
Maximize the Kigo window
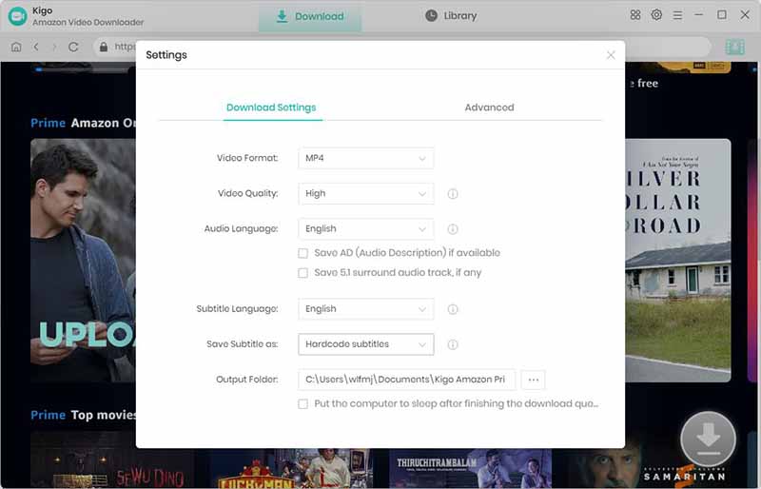(722, 15)
